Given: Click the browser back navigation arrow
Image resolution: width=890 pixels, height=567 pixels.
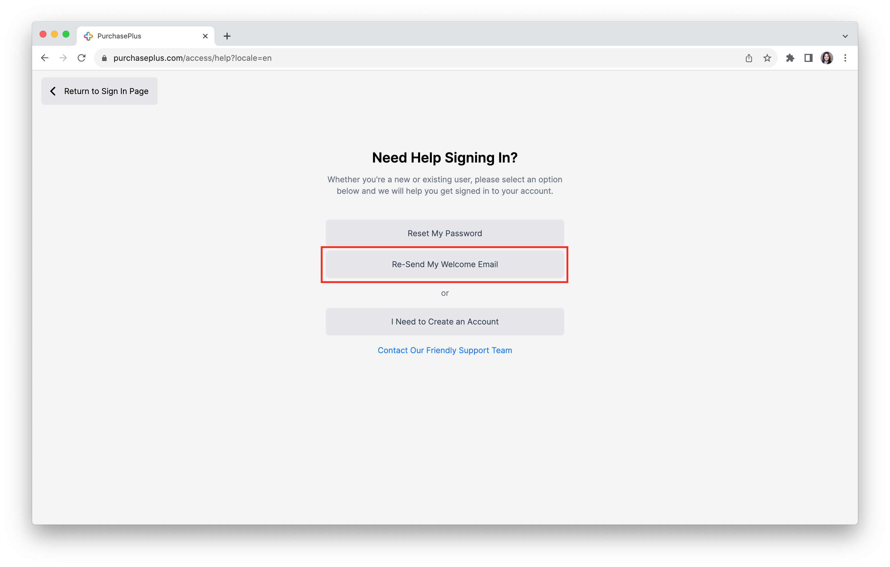Looking at the screenshot, I should point(44,58).
